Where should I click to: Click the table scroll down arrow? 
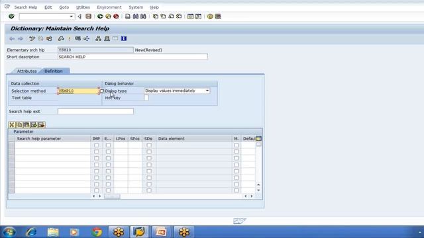[258, 190]
